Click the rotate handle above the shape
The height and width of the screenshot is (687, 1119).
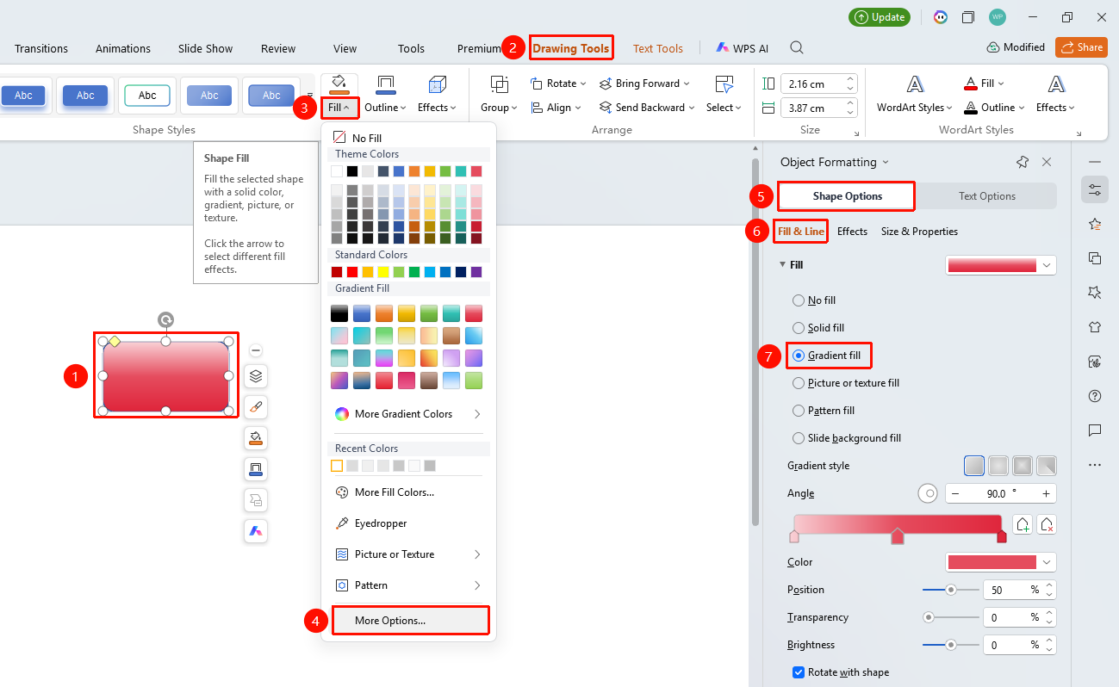(x=165, y=320)
